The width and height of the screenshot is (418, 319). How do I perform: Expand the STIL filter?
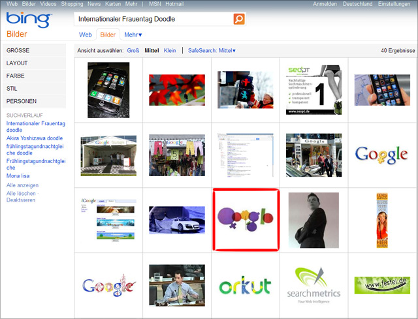pos(34,89)
